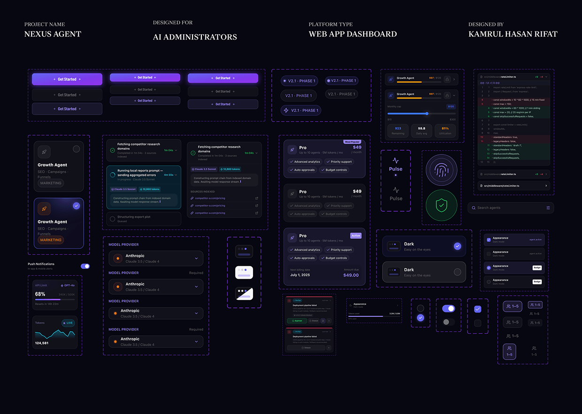Uncheck the checked Appearance row labeled agent.action
The image size is (582, 414).
click(x=489, y=240)
